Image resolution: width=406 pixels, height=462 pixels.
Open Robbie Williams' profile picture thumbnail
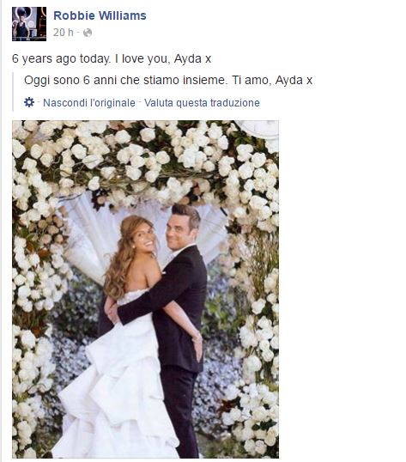point(29,24)
